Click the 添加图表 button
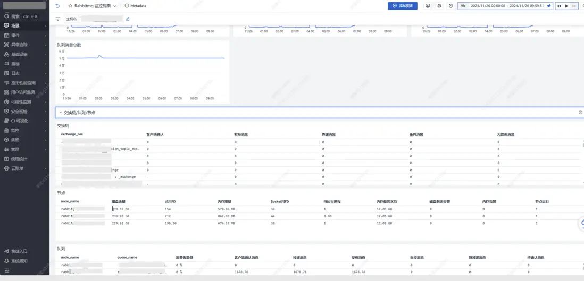This screenshot has width=584, height=281. 403,6
